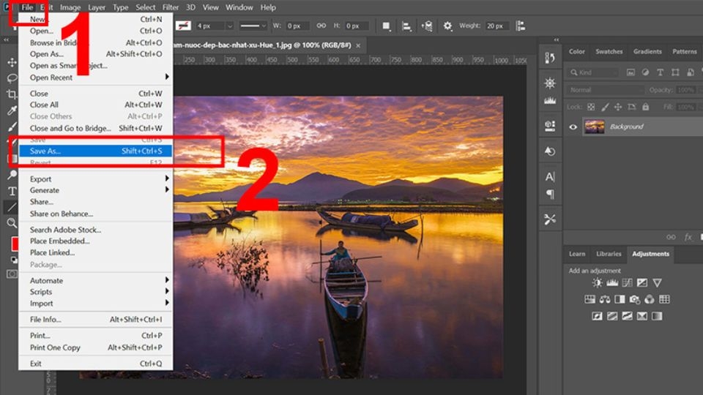
Task: Expand the Export submenu
Action: (x=95, y=178)
